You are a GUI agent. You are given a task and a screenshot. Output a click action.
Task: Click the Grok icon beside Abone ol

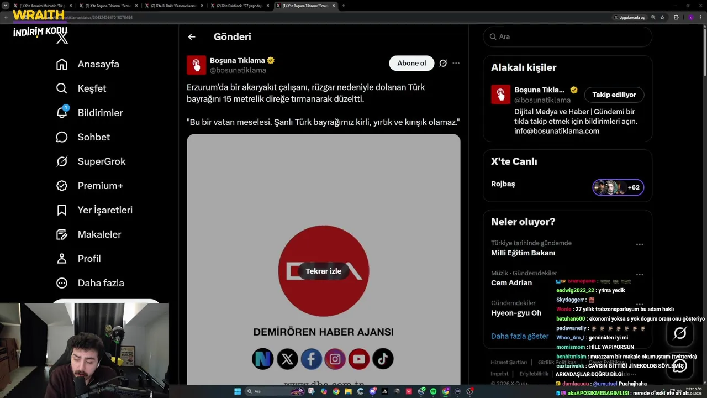click(x=443, y=63)
